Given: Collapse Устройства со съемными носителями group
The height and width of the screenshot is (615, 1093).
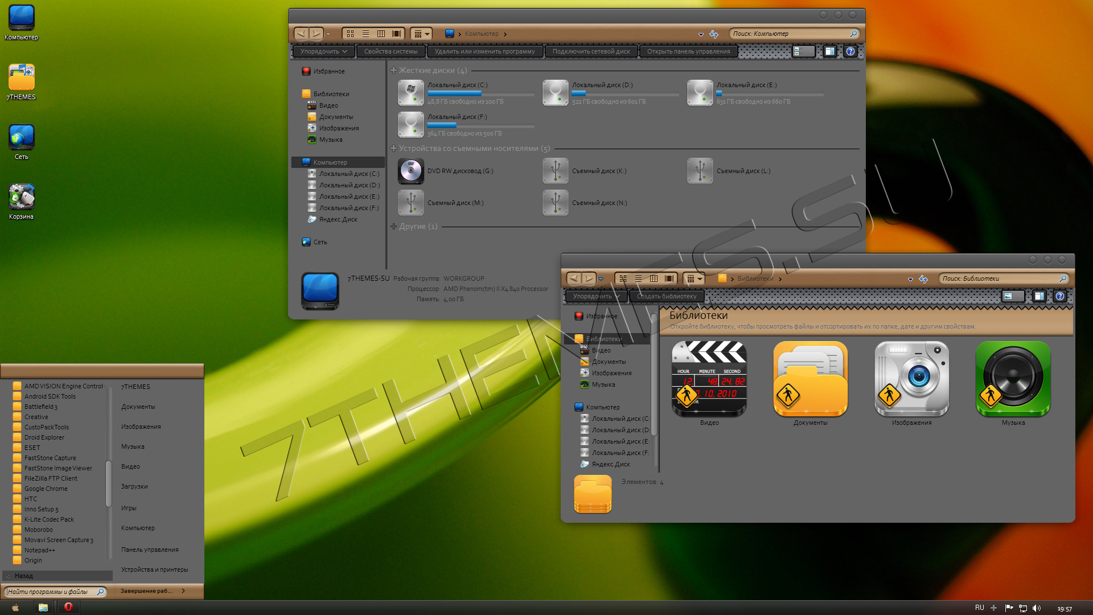Looking at the screenshot, I should 393,149.
